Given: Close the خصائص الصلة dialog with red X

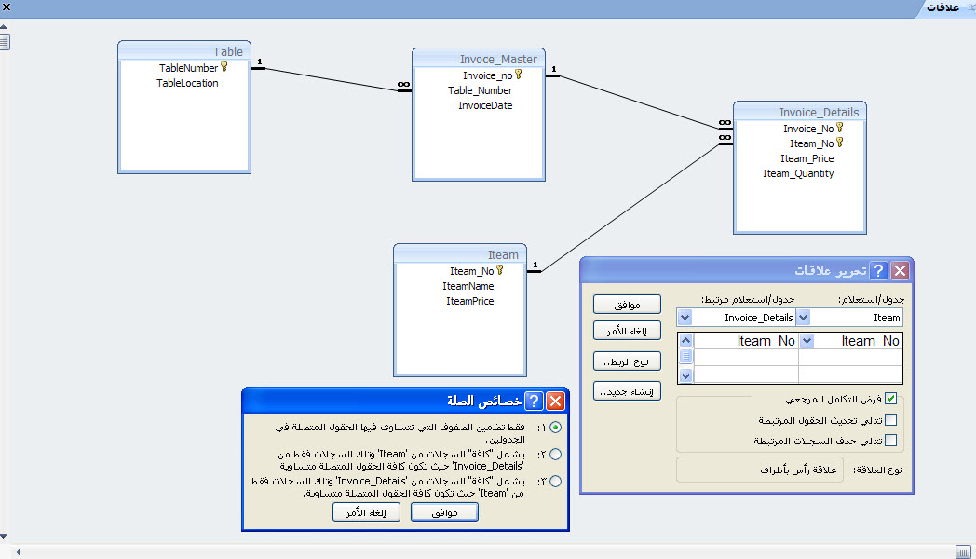Looking at the screenshot, I should (x=555, y=402).
